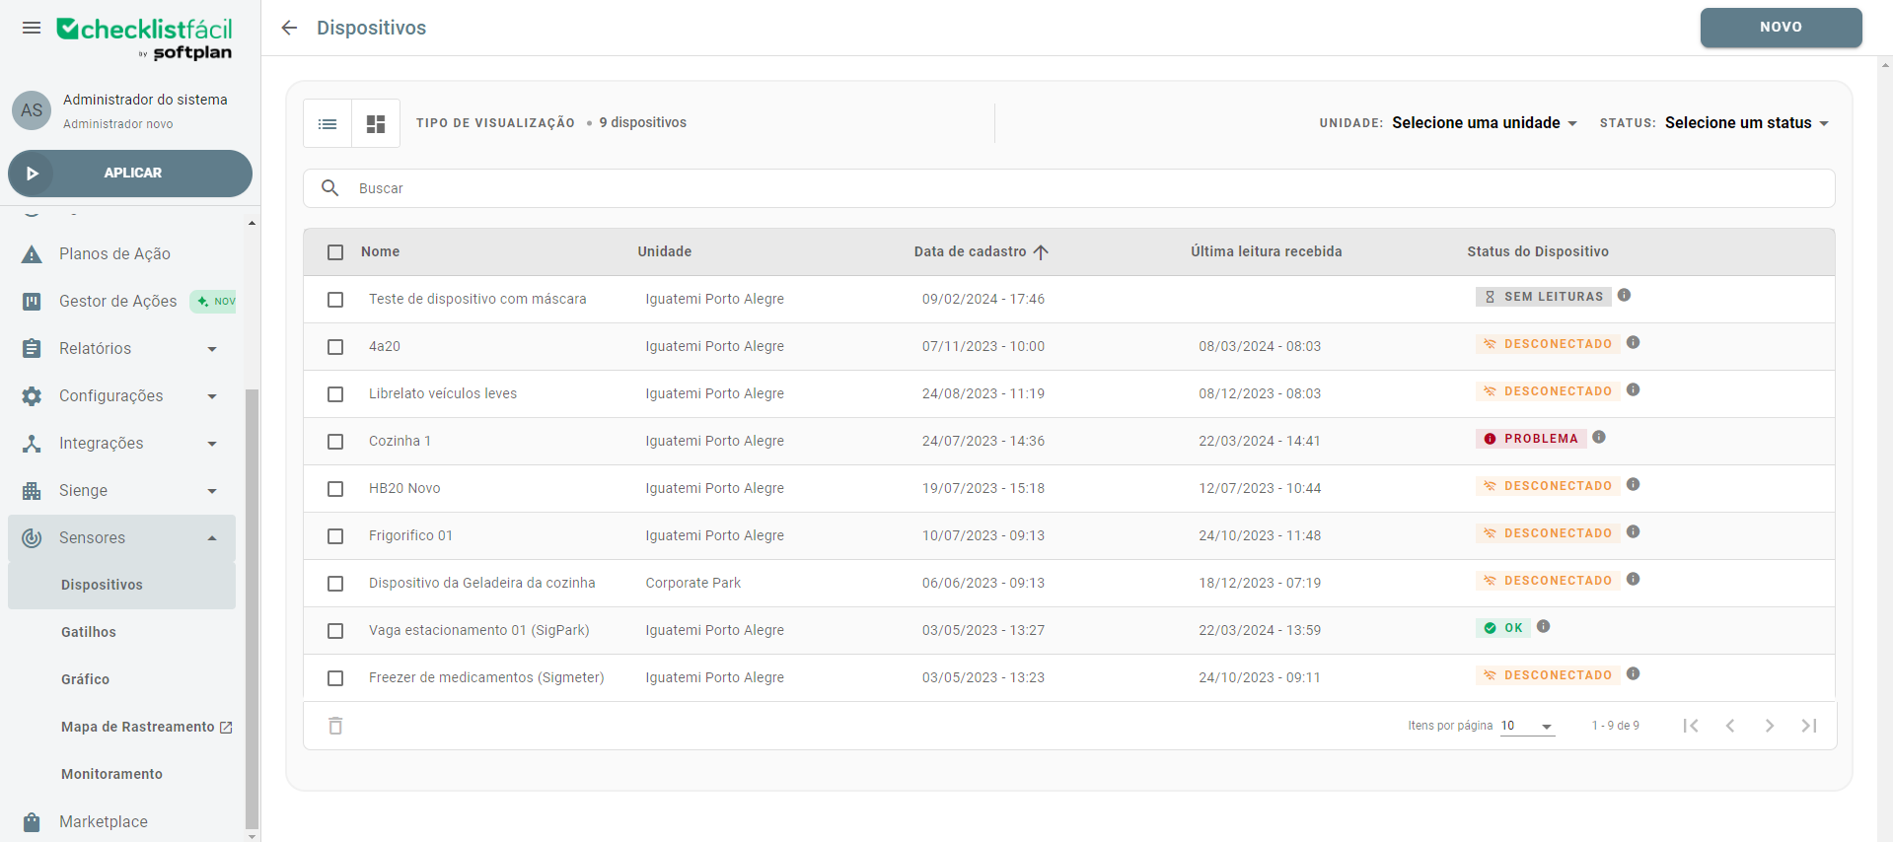This screenshot has width=1893, height=842.
Task: Click info icon in Librelato veículos leves row
Action: [x=1633, y=389]
